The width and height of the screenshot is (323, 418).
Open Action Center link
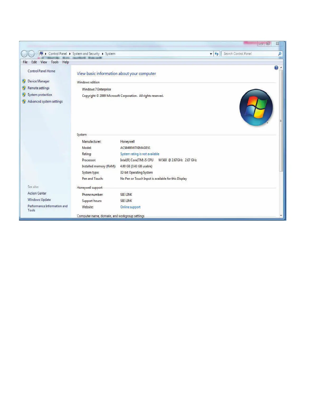point(37,193)
